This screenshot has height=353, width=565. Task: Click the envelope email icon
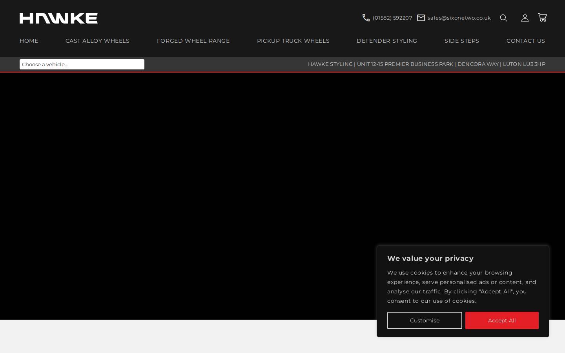pyautogui.click(x=421, y=18)
